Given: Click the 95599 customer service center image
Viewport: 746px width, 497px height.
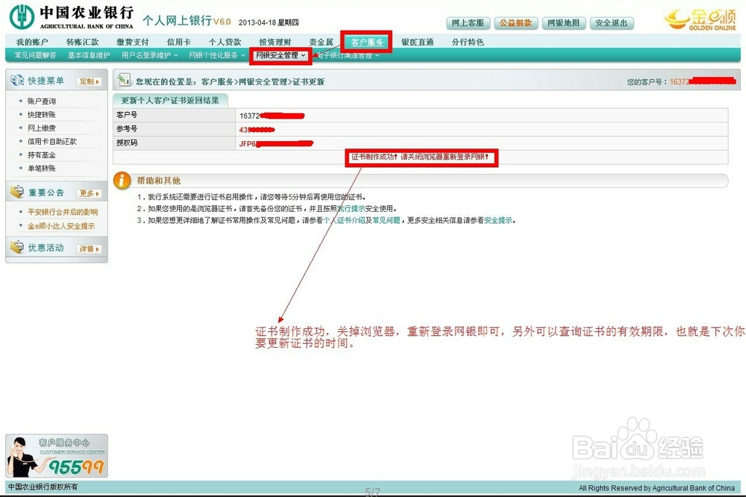Looking at the screenshot, I should [56, 455].
